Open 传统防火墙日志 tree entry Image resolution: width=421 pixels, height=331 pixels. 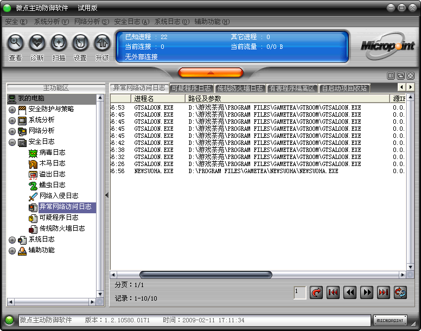(62, 228)
